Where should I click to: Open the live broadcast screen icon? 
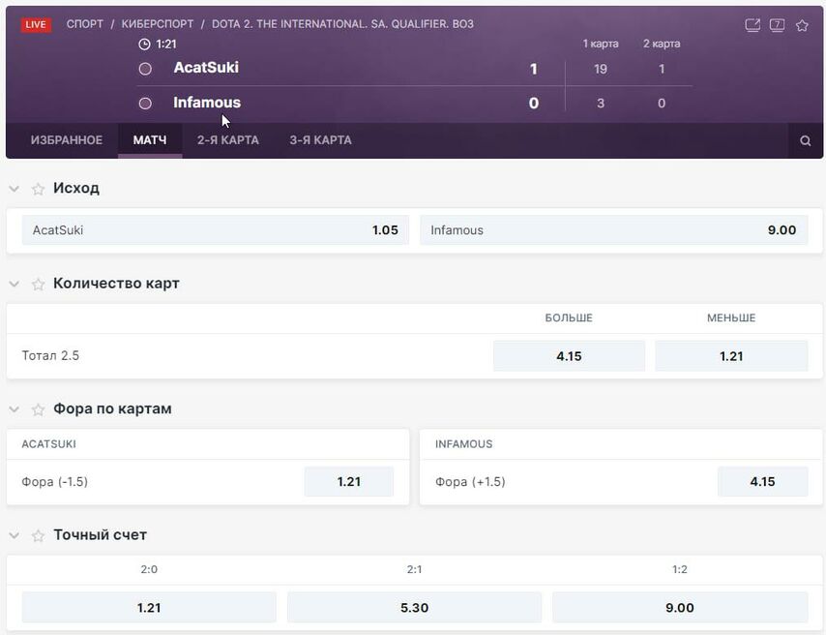coord(777,25)
